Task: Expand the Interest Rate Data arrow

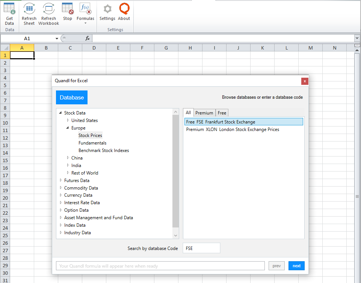Action: pyautogui.click(x=61, y=202)
